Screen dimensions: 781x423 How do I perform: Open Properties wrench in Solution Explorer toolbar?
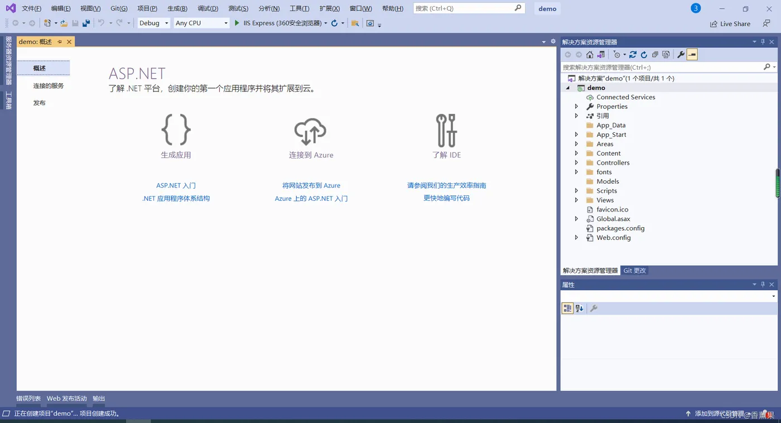(681, 55)
